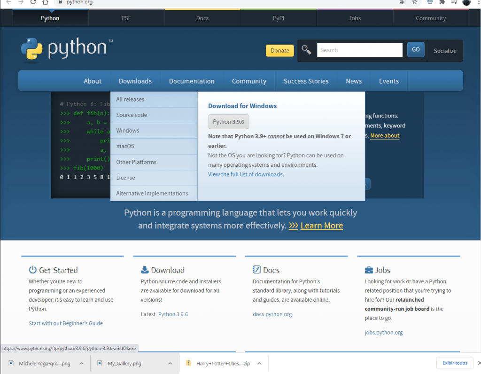Select Other Platforms in Downloads menu

tap(154, 162)
